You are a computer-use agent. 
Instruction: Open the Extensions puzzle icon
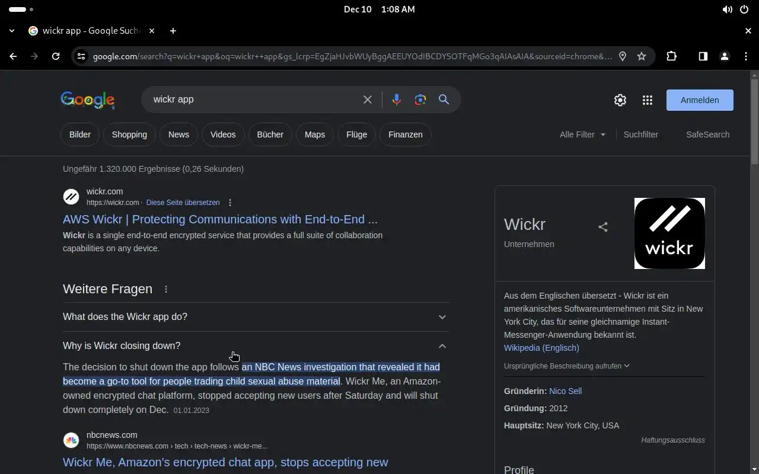[671, 56]
